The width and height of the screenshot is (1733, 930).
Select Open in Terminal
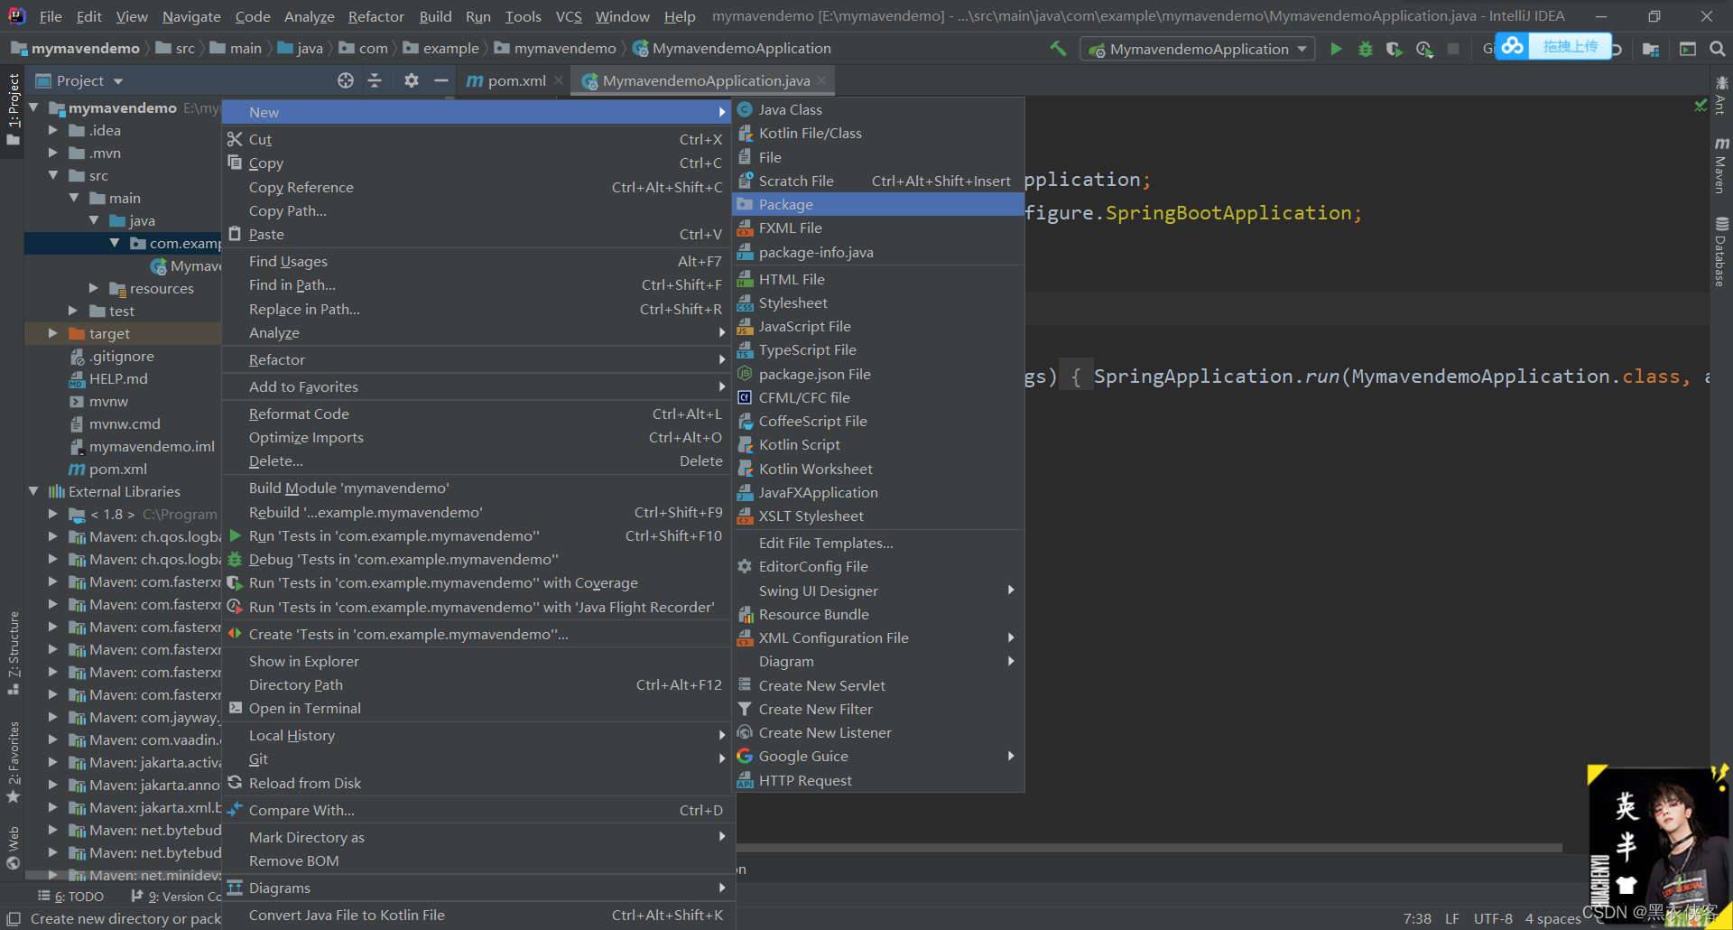pos(477,708)
